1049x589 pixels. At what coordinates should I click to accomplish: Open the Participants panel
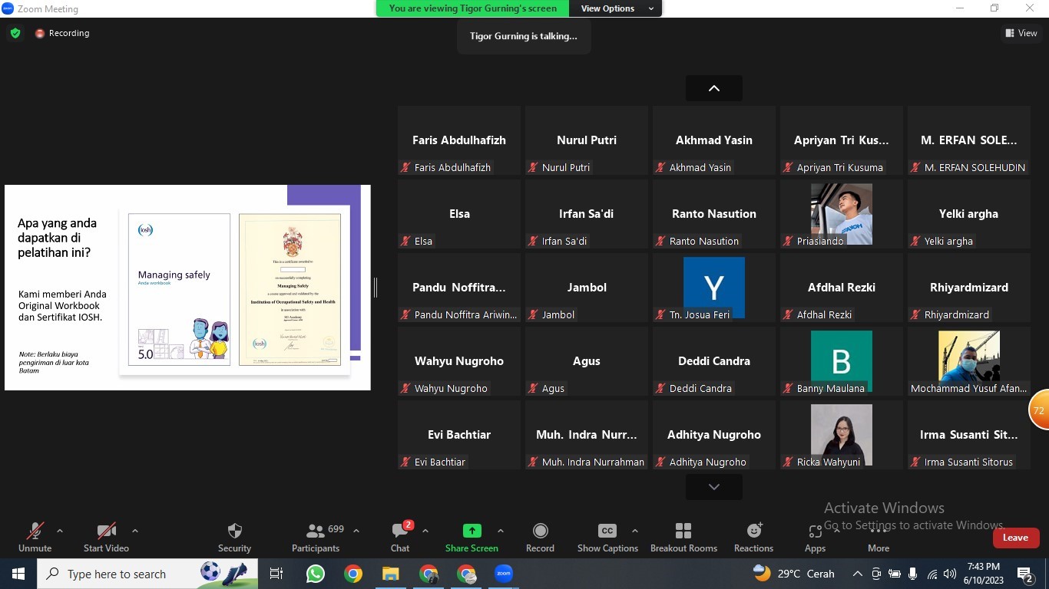pyautogui.click(x=316, y=531)
